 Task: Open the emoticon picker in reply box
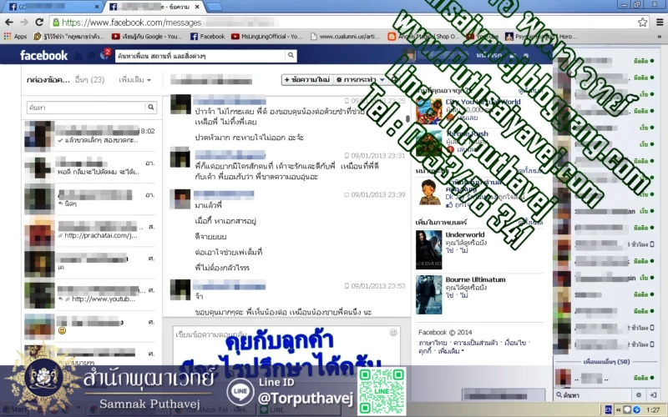pos(393,332)
